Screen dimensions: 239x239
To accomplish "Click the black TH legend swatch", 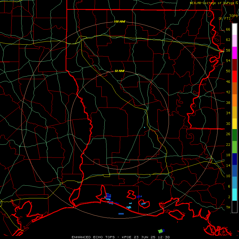I will 234,207.
